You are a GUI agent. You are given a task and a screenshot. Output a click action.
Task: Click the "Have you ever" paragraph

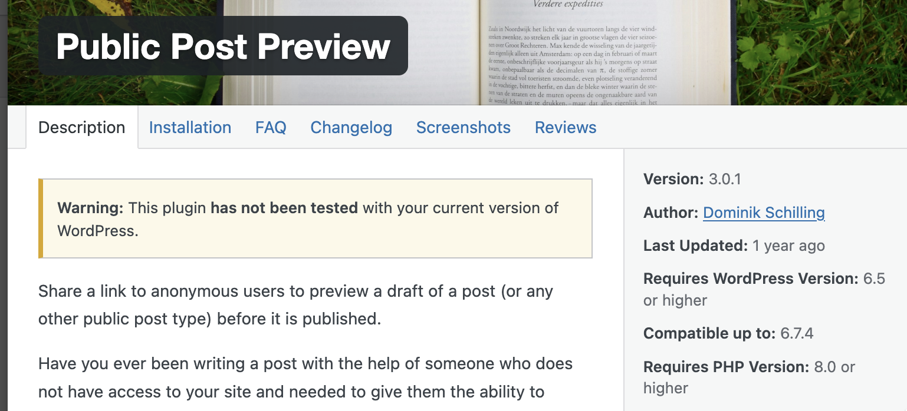click(x=305, y=377)
